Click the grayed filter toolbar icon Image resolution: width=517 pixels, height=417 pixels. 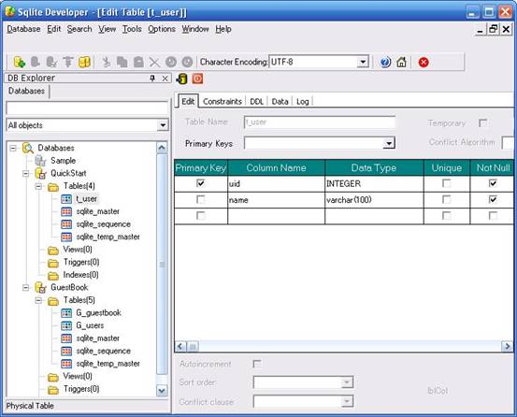point(68,62)
